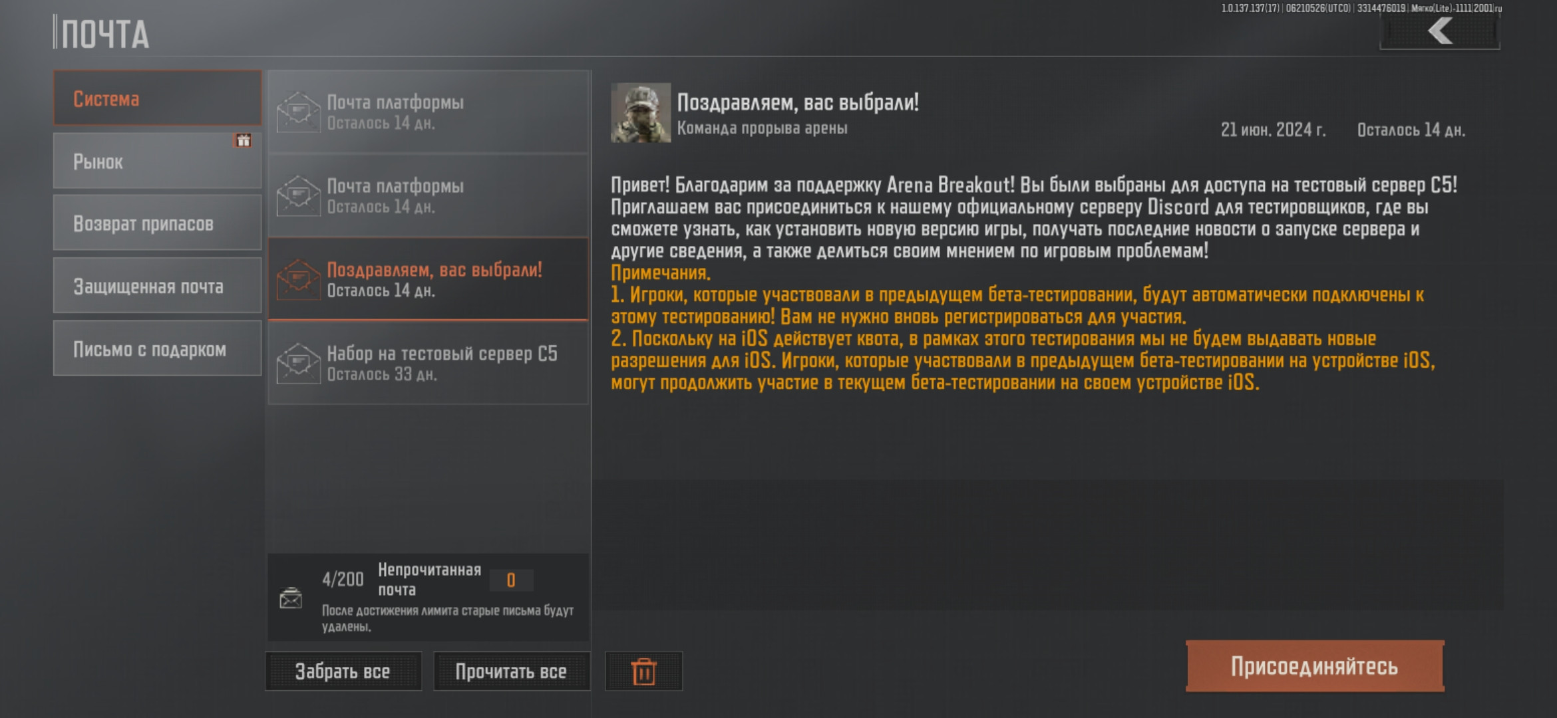Click the unread mail counter showing 0

click(x=511, y=580)
